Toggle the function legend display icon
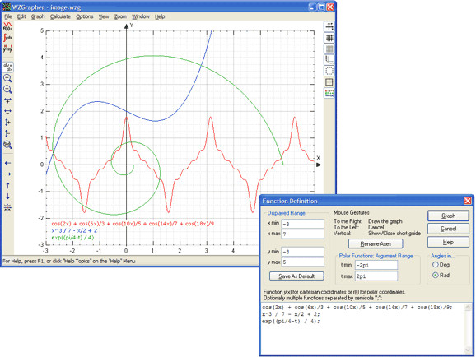Image resolution: width=476 pixels, height=357 pixels. tap(329, 93)
